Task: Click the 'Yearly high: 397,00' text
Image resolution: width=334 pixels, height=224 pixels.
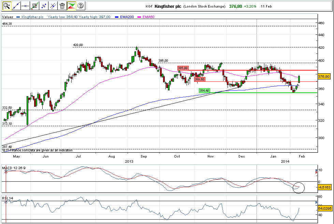Action: tap(95, 17)
